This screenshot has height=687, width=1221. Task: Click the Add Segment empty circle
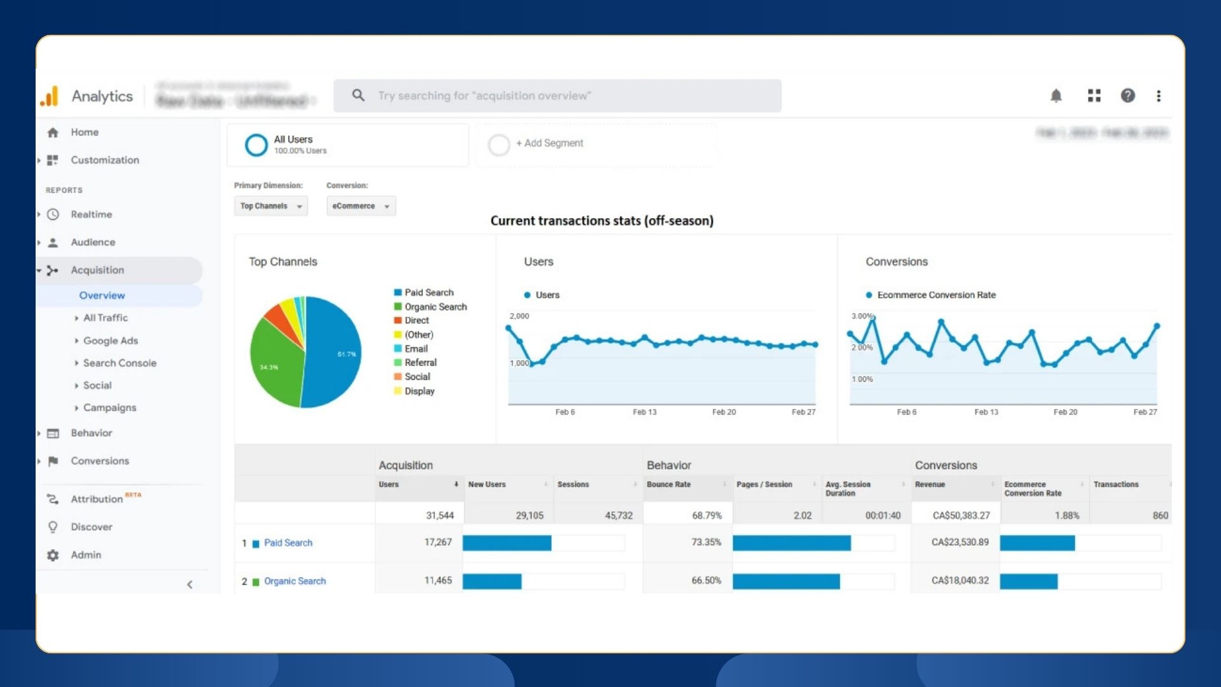[x=499, y=145]
